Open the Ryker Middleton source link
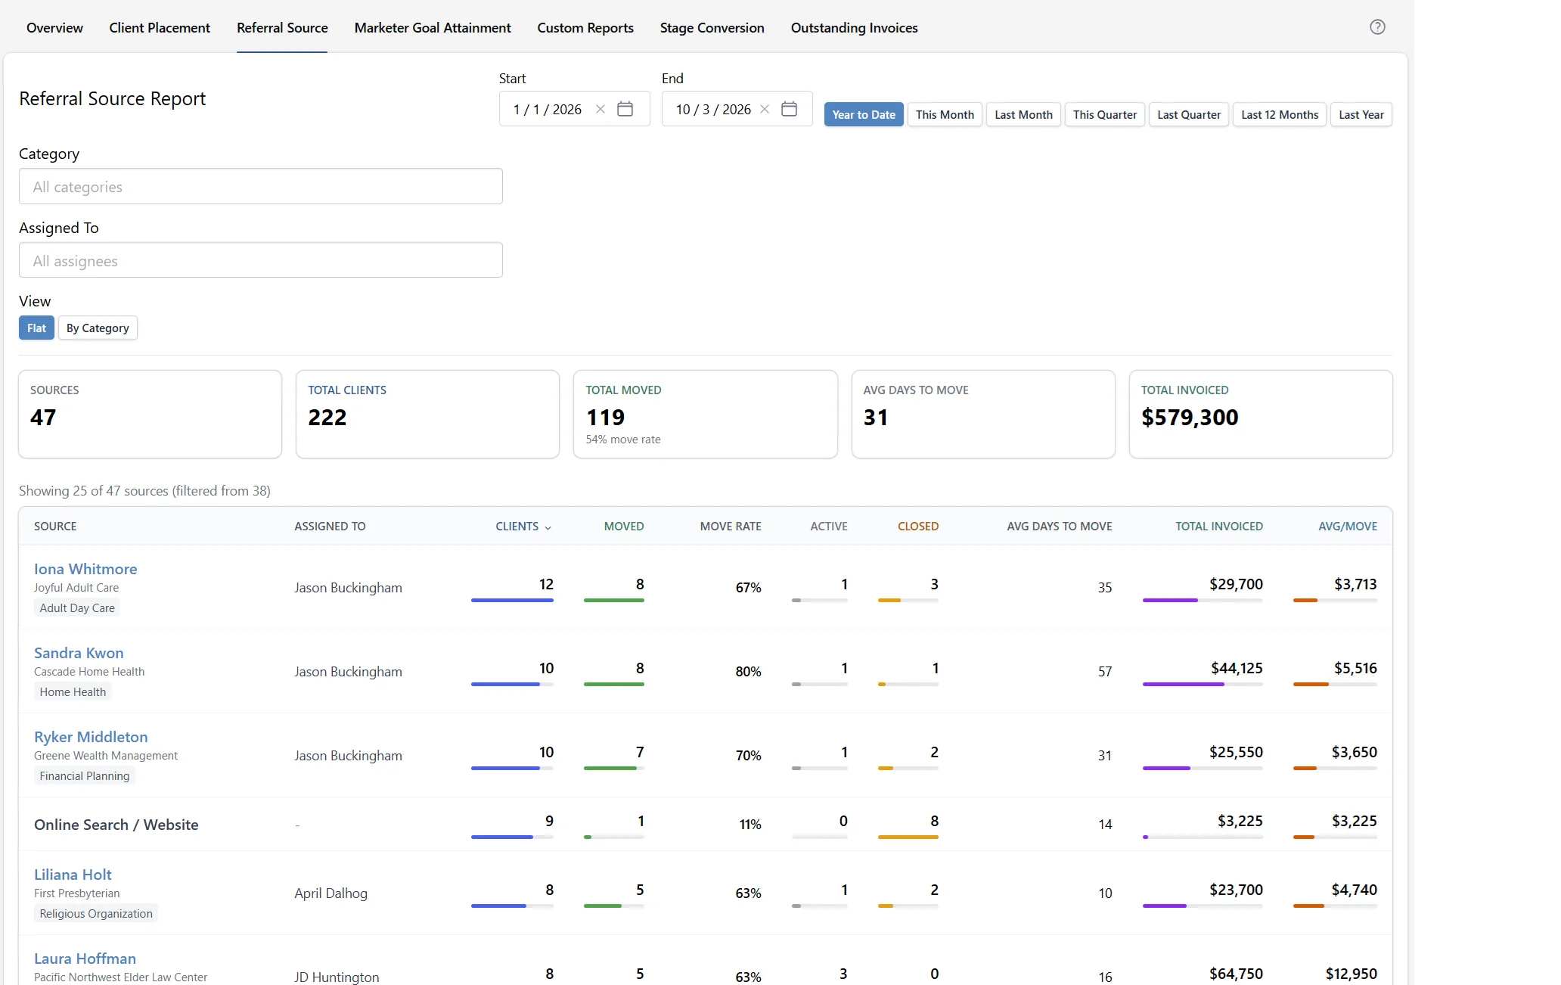Viewport: 1561px width, 985px height. click(x=91, y=737)
